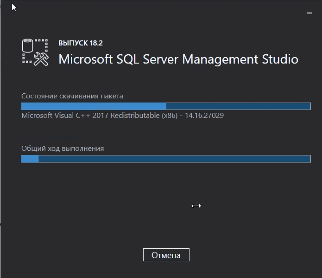Click the filled part of the package download bar
322x278 pixels.
coord(93,106)
